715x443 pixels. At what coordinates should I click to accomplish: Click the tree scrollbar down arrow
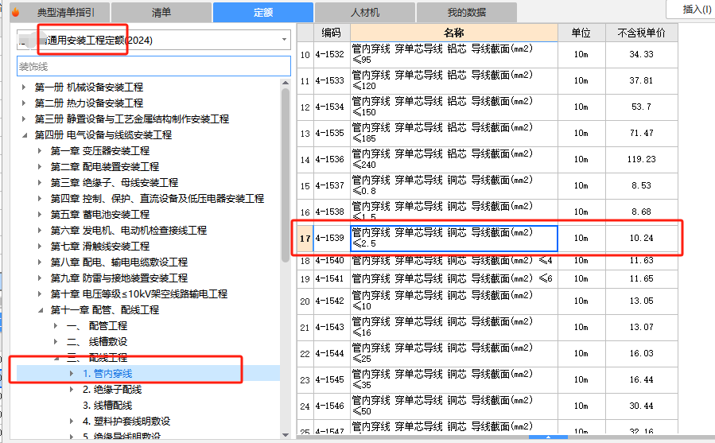[x=286, y=435]
